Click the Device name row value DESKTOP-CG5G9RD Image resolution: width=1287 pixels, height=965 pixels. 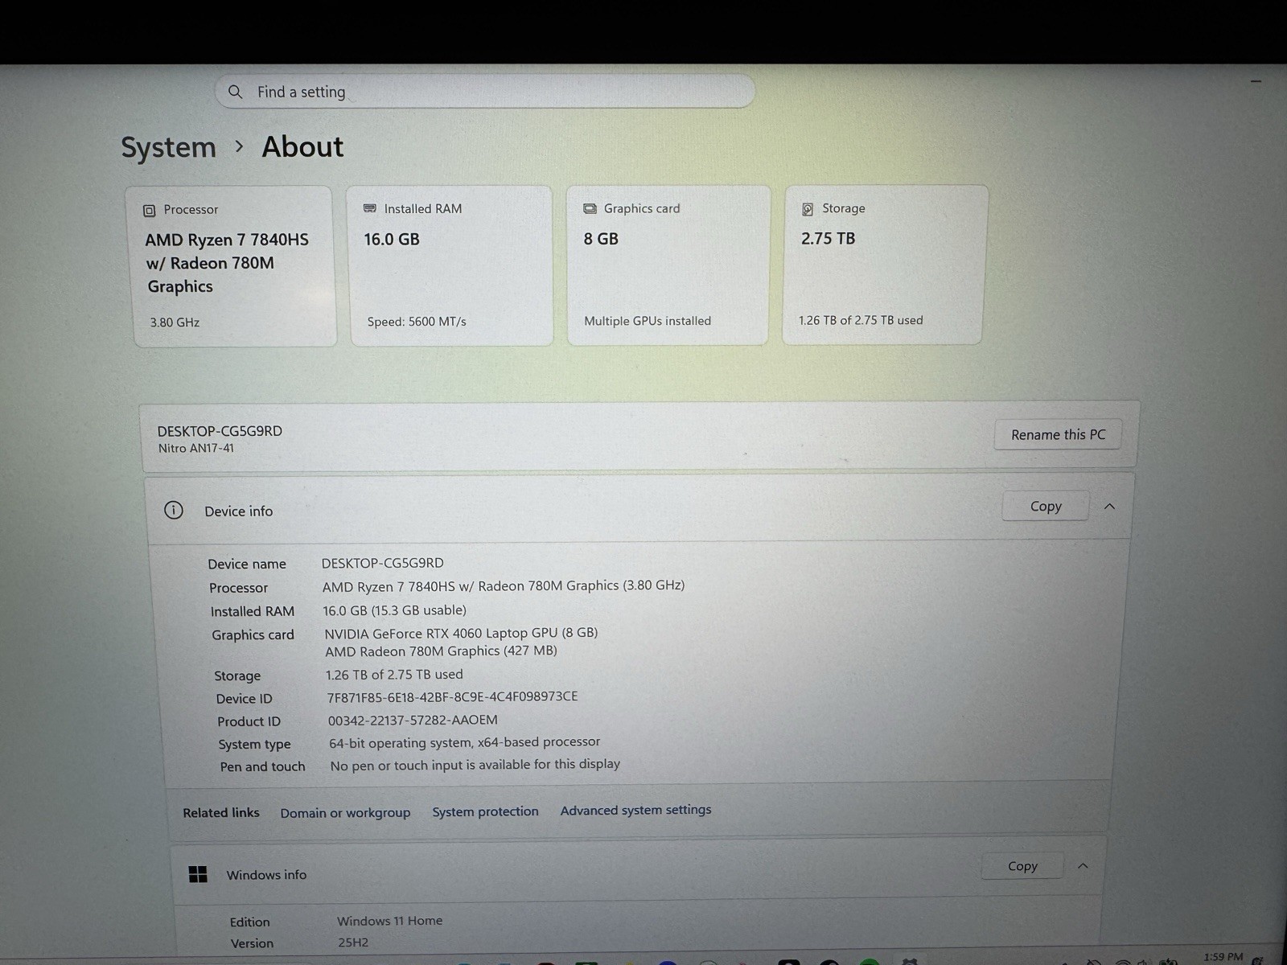click(382, 563)
